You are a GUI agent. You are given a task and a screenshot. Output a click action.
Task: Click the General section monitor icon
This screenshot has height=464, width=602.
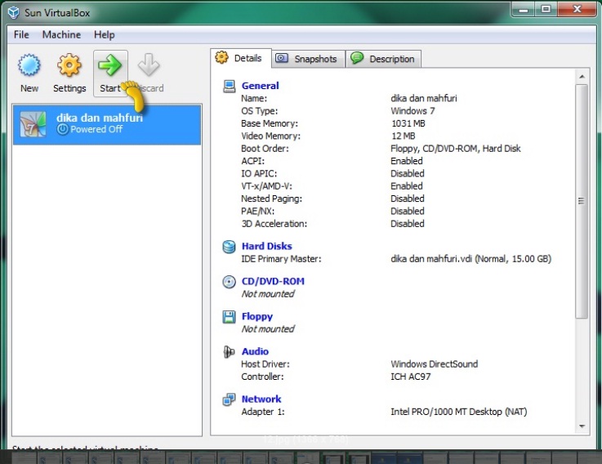[x=230, y=86]
